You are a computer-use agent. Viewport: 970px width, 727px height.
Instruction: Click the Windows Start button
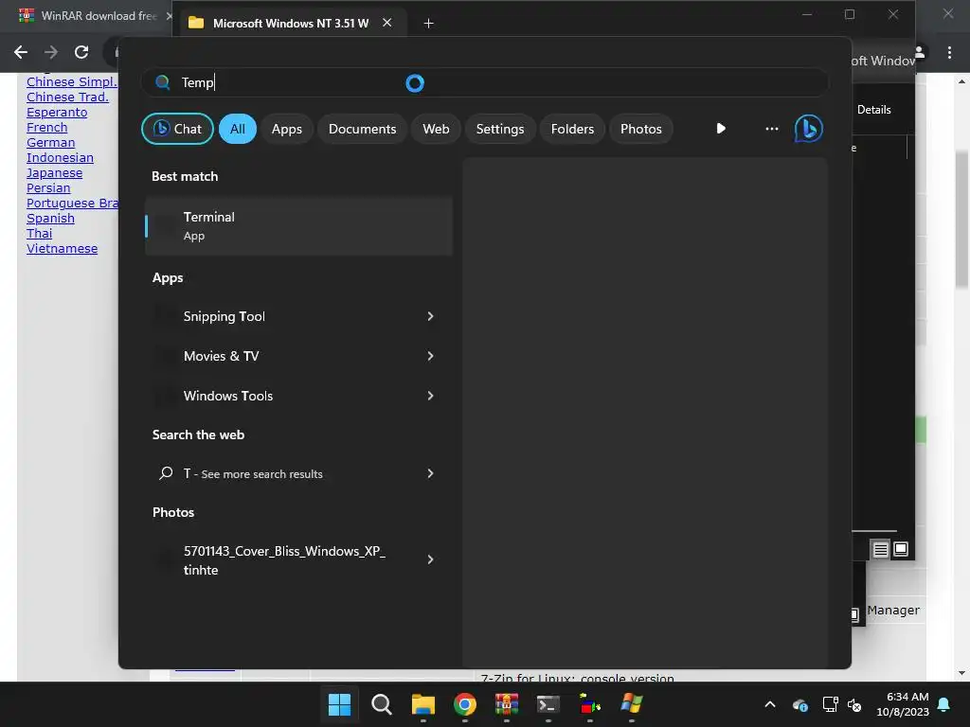tap(339, 704)
